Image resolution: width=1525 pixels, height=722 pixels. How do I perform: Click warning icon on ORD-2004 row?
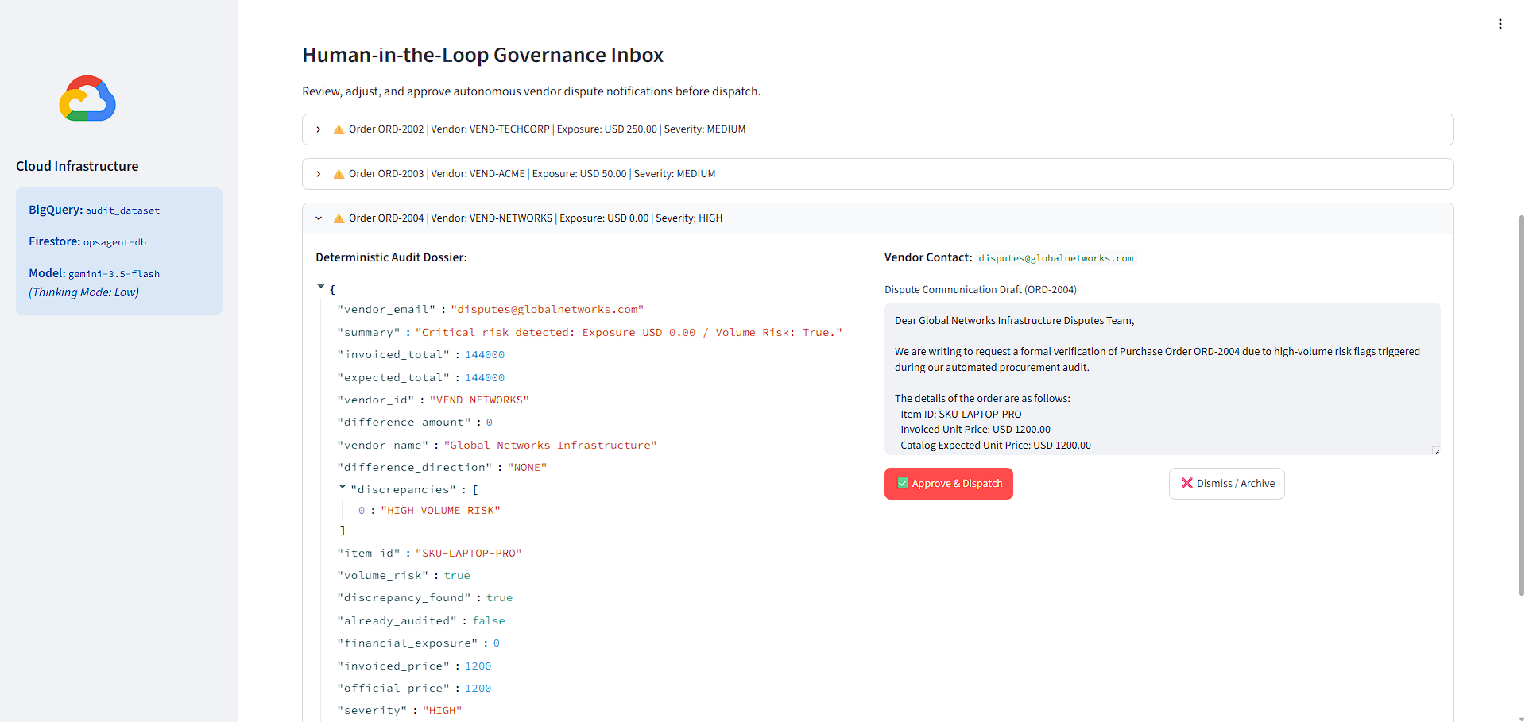(339, 218)
